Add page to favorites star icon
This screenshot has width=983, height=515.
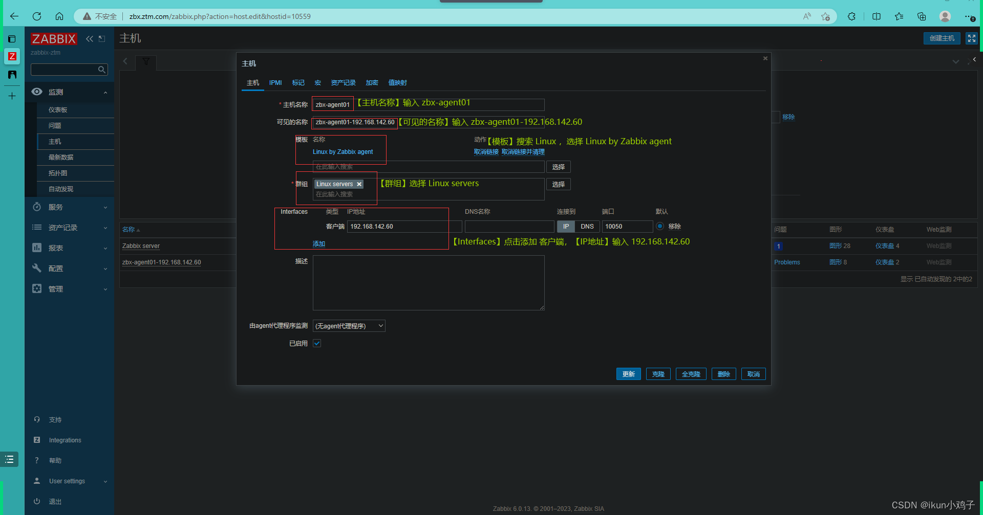click(825, 16)
